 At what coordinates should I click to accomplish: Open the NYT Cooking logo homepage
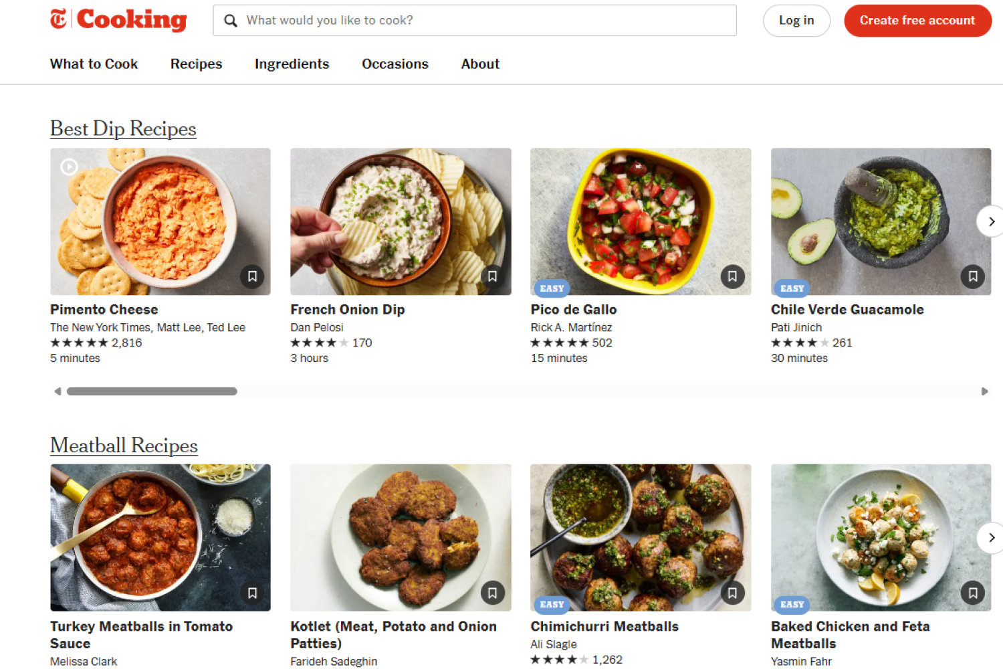point(118,20)
